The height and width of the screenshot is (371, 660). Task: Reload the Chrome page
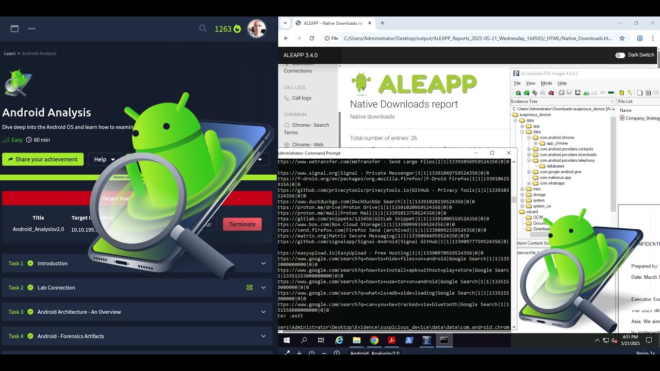pos(311,38)
